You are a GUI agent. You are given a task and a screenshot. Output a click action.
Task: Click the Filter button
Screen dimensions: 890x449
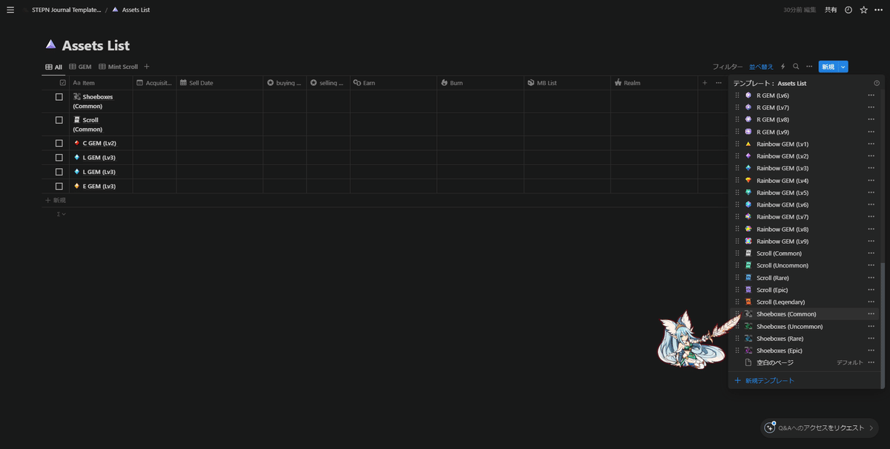pyautogui.click(x=728, y=67)
